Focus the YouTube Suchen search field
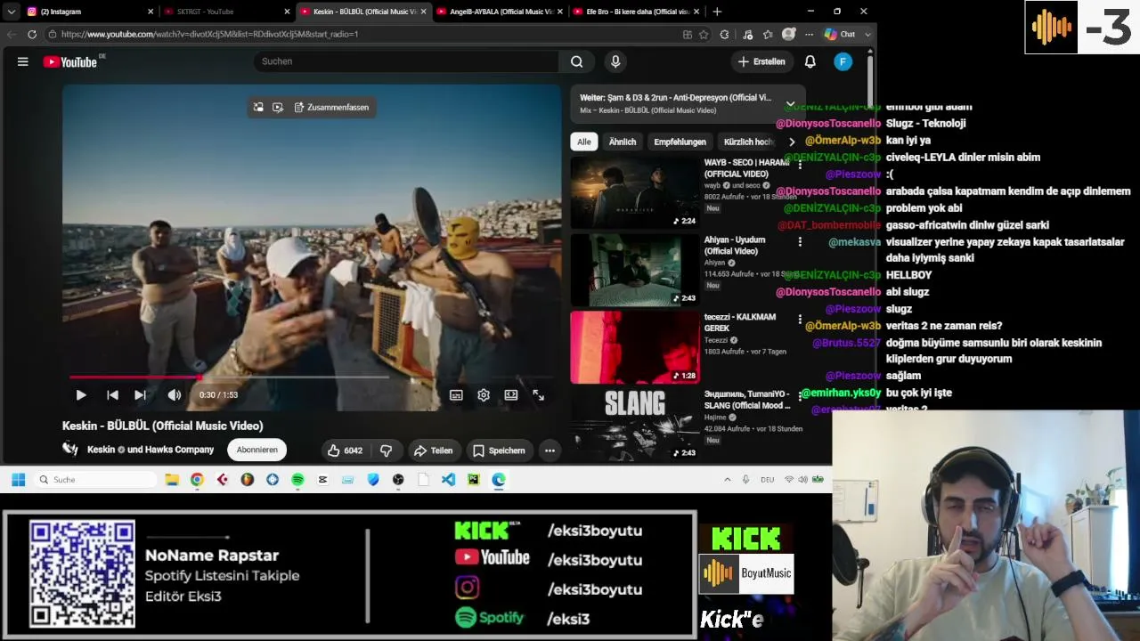The width and height of the screenshot is (1140, 641). [405, 61]
